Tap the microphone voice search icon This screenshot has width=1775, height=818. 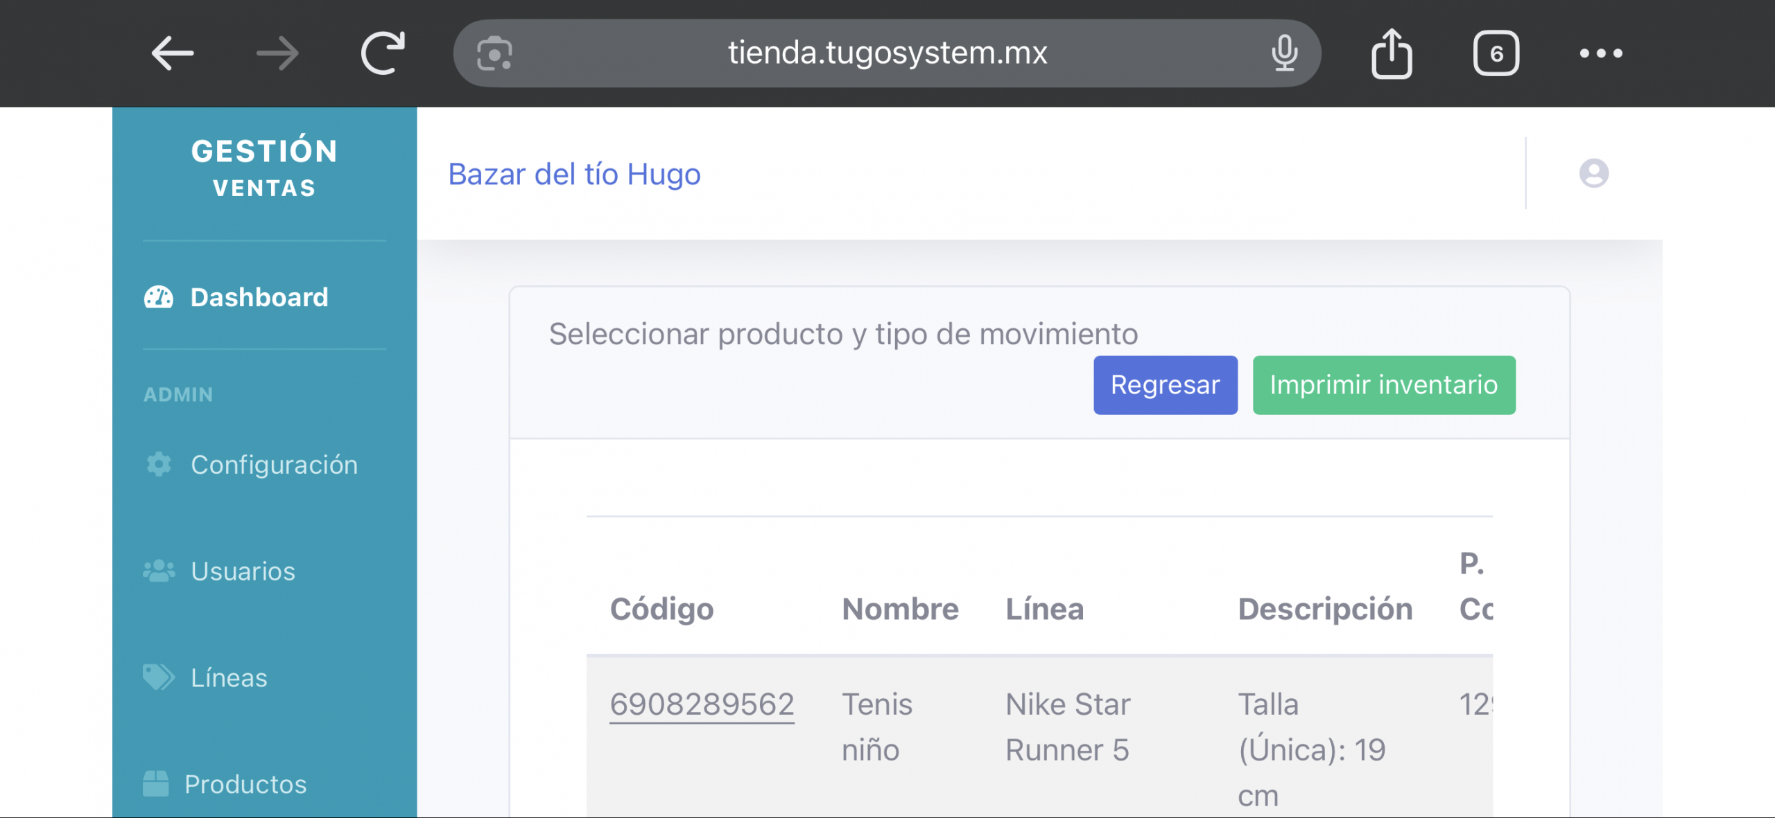point(1284,53)
